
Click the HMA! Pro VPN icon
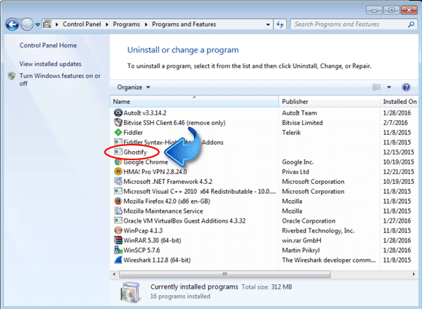(x=118, y=171)
